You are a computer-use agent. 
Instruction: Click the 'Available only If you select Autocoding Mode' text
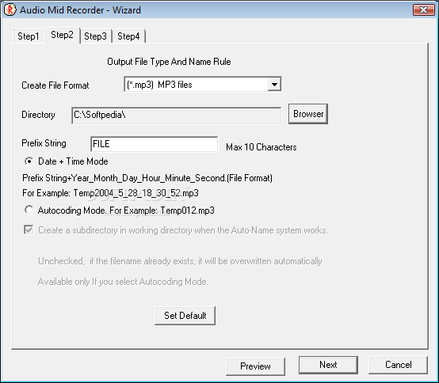pyautogui.click(x=123, y=282)
